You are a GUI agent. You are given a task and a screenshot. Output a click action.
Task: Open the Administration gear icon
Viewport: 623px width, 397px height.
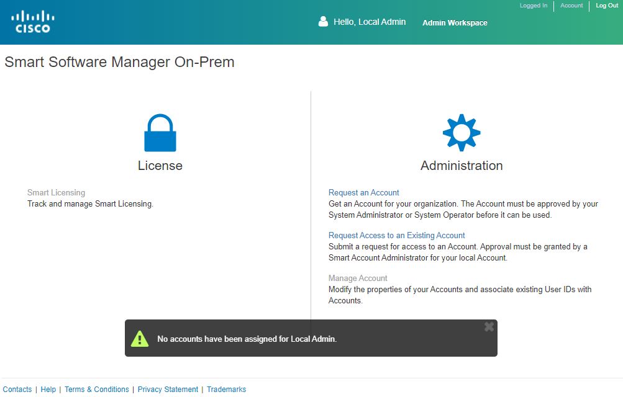click(x=462, y=133)
